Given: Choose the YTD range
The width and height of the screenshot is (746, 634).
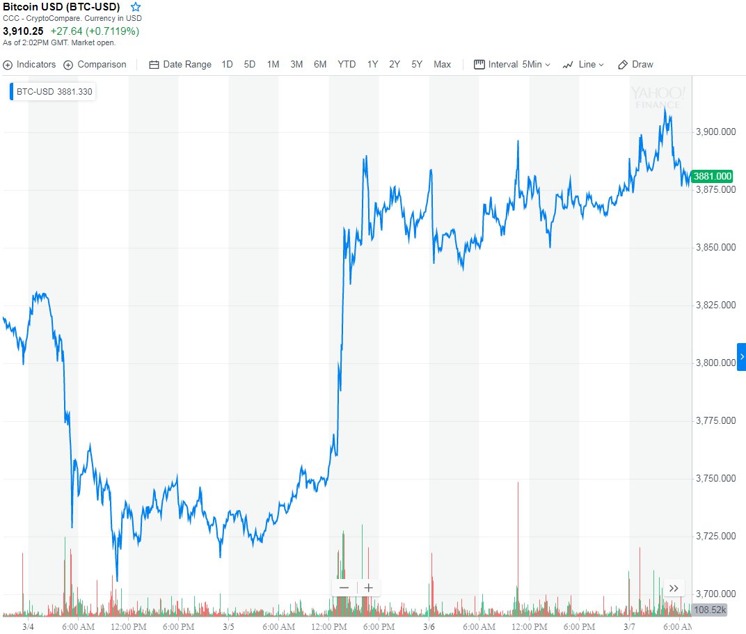Looking at the screenshot, I should [347, 65].
